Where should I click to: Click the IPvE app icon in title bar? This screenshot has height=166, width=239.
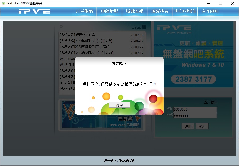point(3,3)
